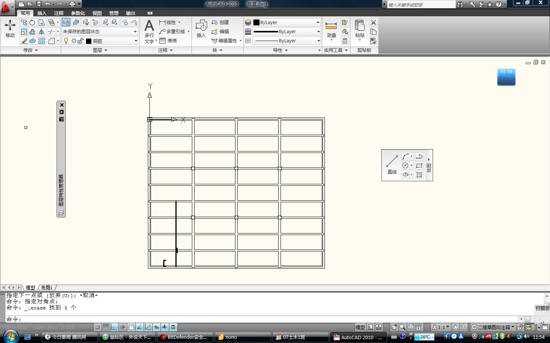Click the Arc tool in floating draw panel
The image size is (550, 343).
406,156
